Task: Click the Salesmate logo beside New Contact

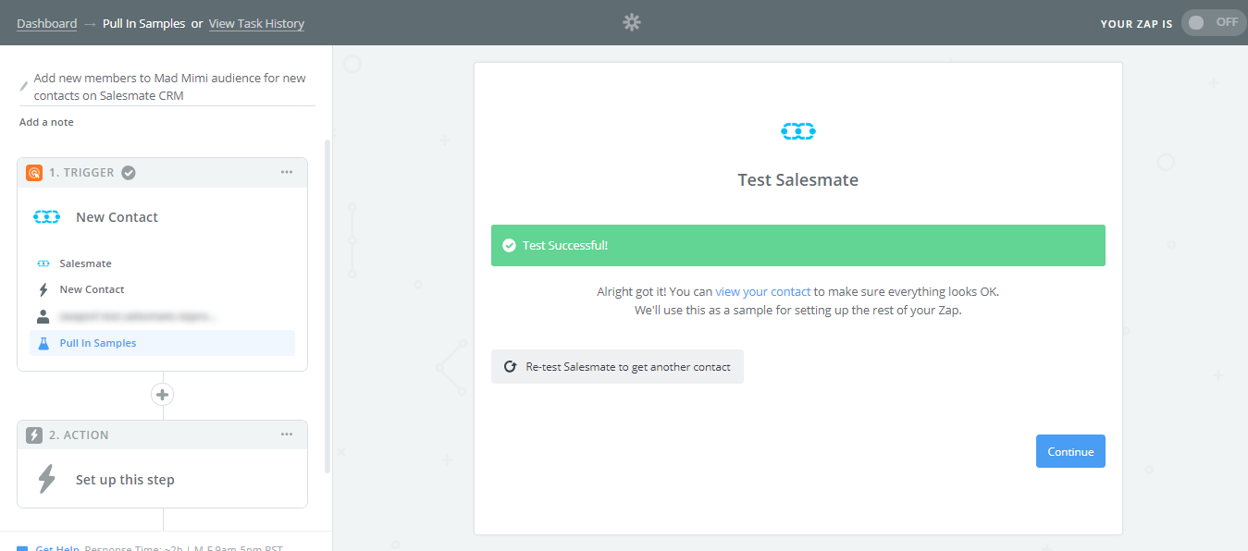Action: click(x=46, y=217)
